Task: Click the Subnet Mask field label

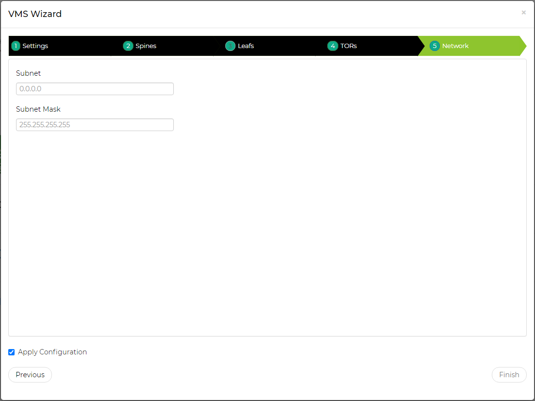Action: (x=38, y=109)
